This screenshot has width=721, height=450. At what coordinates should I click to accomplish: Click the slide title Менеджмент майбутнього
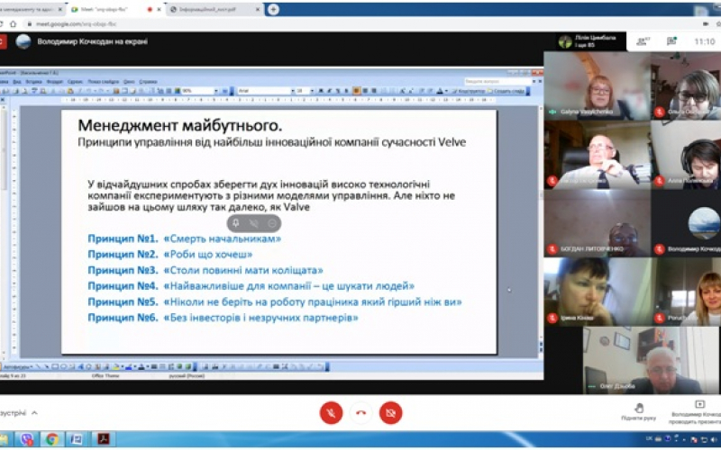179,125
